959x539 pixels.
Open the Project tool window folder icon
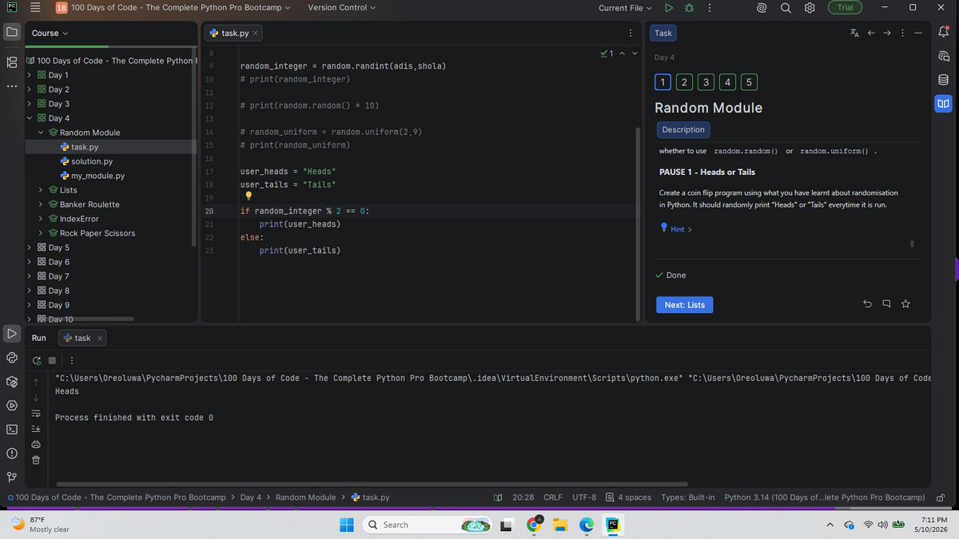pyautogui.click(x=12, y=33)
